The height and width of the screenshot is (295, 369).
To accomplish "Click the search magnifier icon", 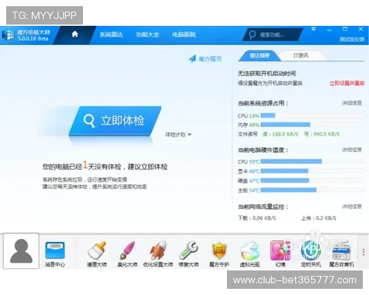I will 252,35.
